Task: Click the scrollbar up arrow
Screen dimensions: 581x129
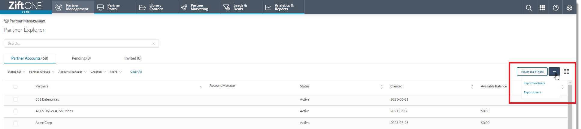Action: coord(570,83)
